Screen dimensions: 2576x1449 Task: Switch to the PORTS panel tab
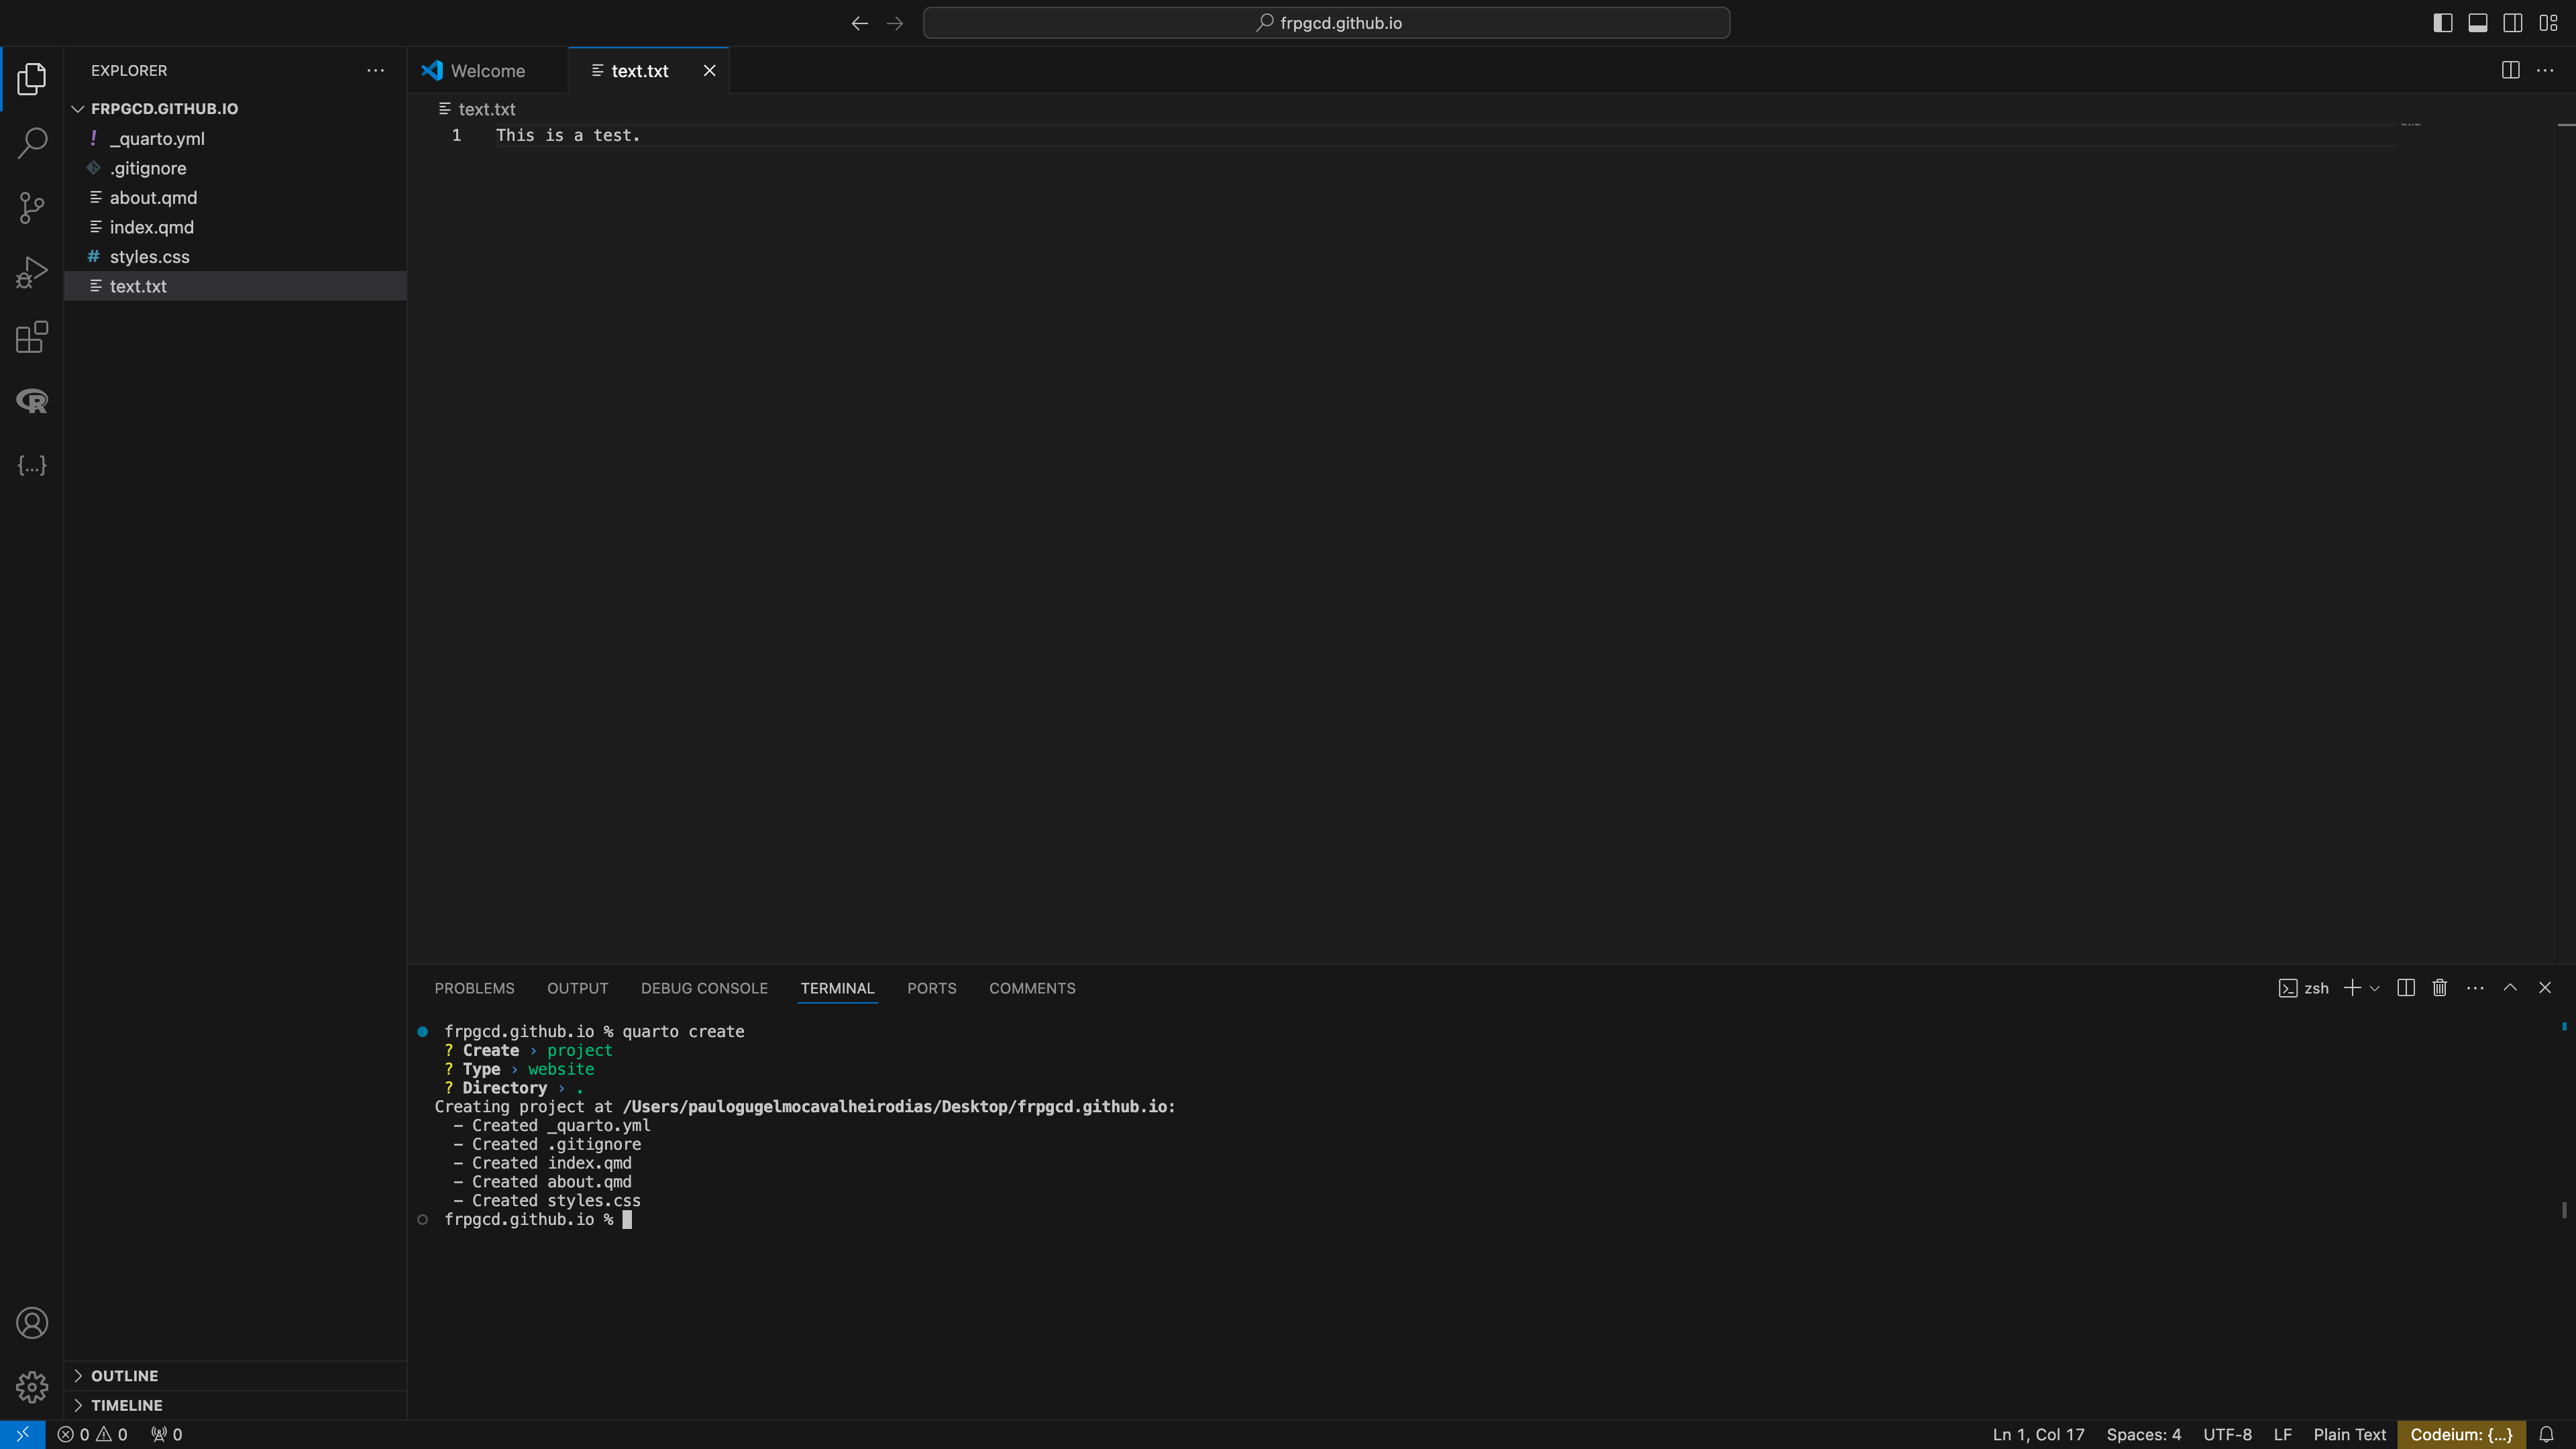click(931, 988)
